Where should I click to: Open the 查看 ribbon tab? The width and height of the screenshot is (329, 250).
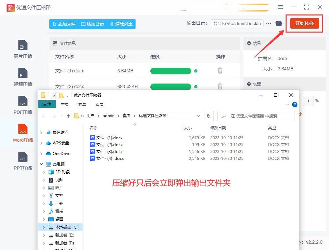click(x=99, y=104)
